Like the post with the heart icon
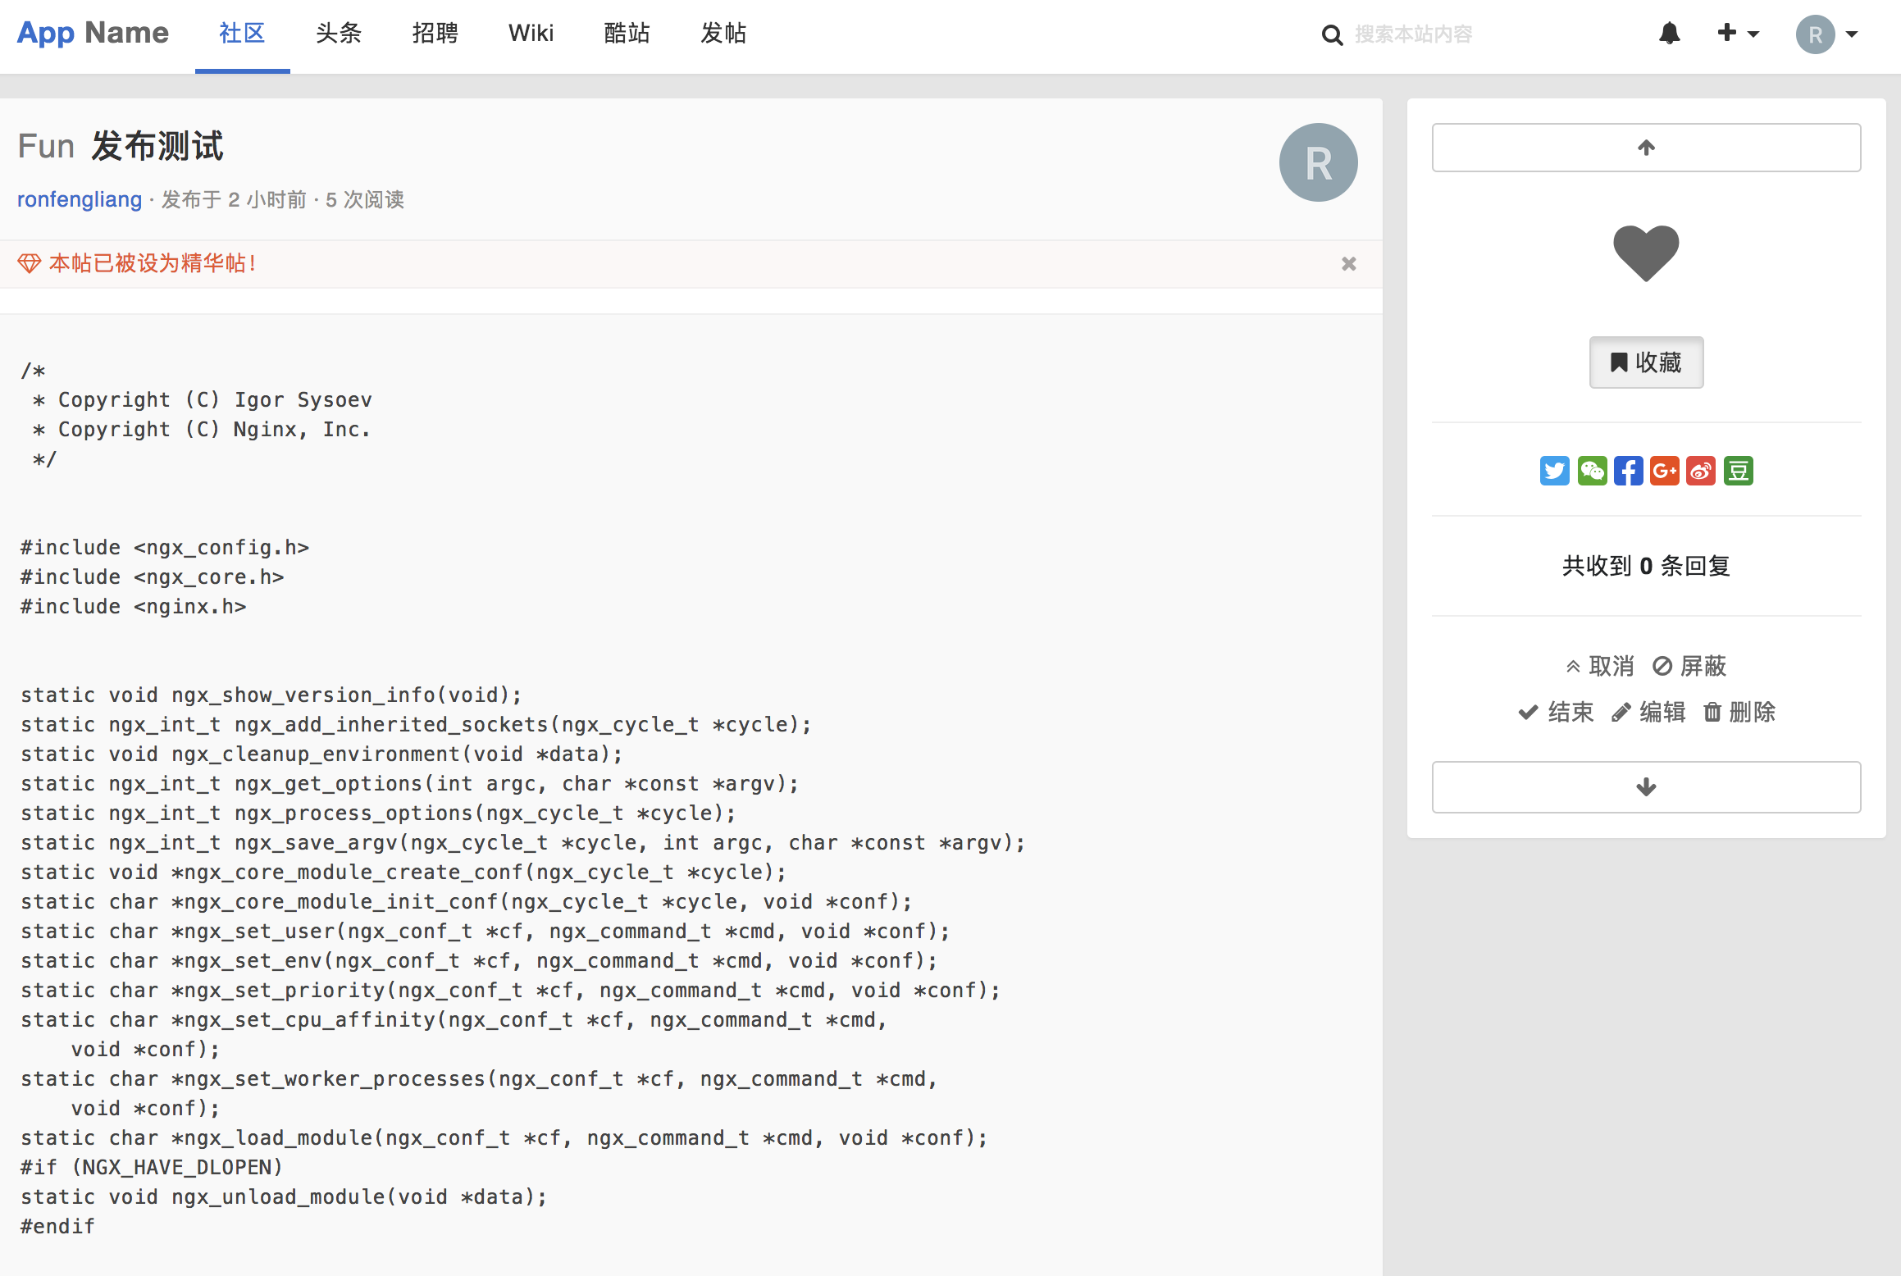Image resolution: width=1901 pixels, height=1276 pixels. click(x=1646, y=253)
